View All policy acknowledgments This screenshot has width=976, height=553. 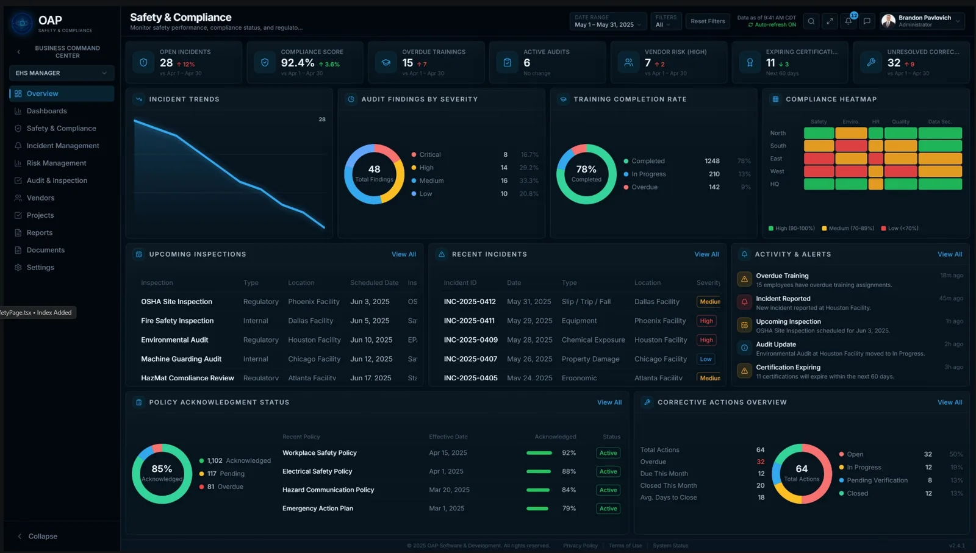coord(609,402)
